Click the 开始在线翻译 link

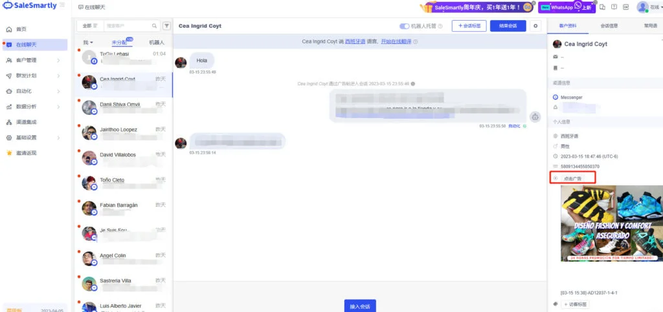point(396,41)
